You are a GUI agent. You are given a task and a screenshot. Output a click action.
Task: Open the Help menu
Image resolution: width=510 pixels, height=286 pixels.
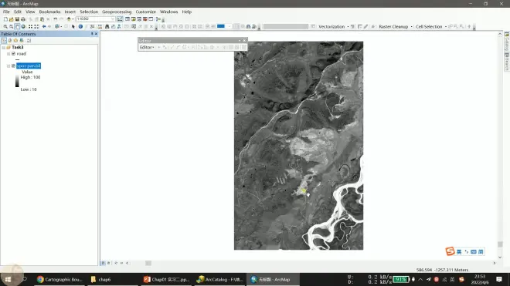tap(187, 12)
